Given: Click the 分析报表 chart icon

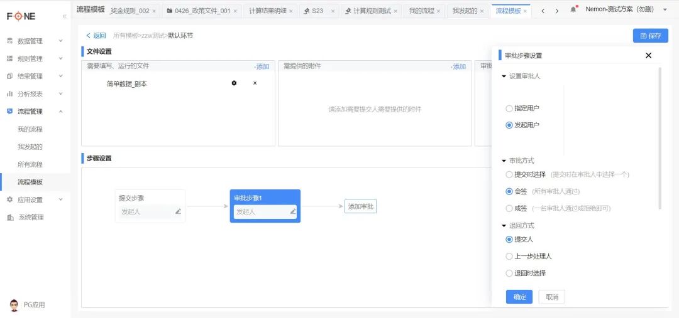Looking at the screenshot, I should pos(10,93).
